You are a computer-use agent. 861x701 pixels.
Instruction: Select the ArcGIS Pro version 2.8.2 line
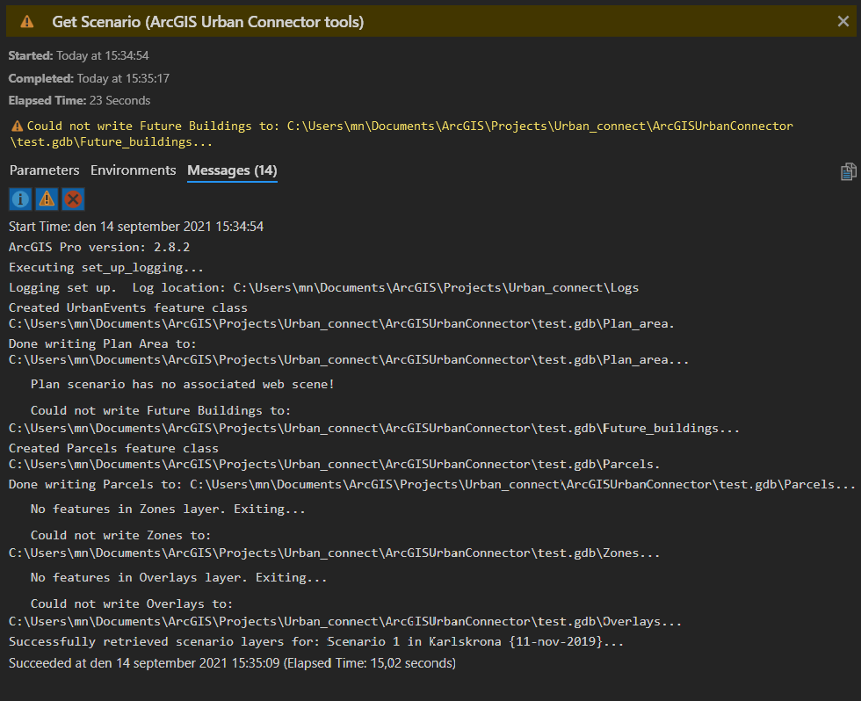click(x=99, y=248)
